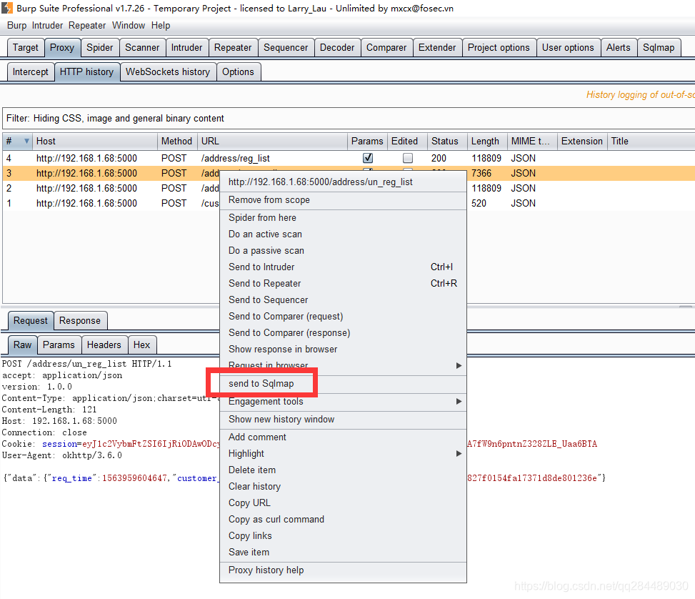This screenshot has height=599, width=695.
Task: Sort history by the # column arrow
Action: (x=26, y=141)
